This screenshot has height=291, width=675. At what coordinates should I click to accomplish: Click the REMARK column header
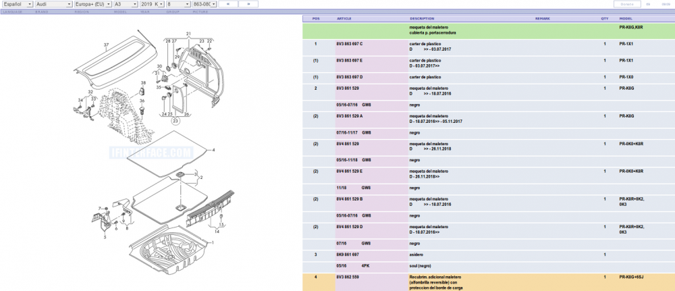click(543, 19)
